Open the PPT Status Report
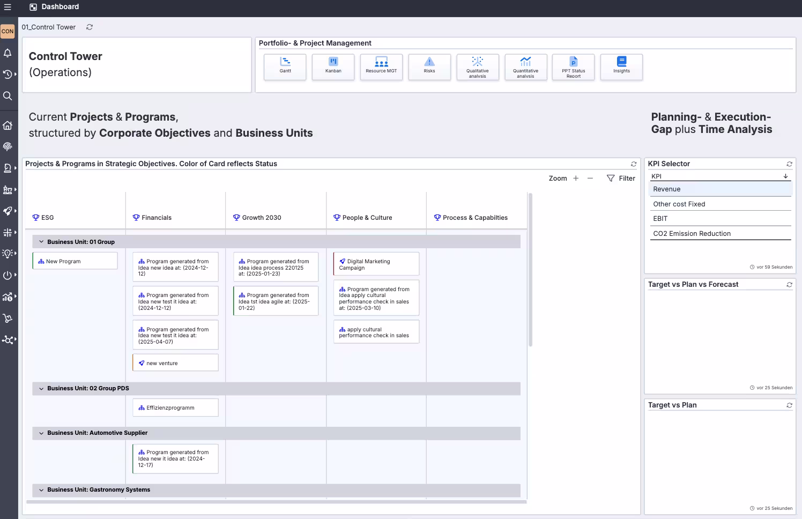This screenshot has width=802, height=519. 573,66
